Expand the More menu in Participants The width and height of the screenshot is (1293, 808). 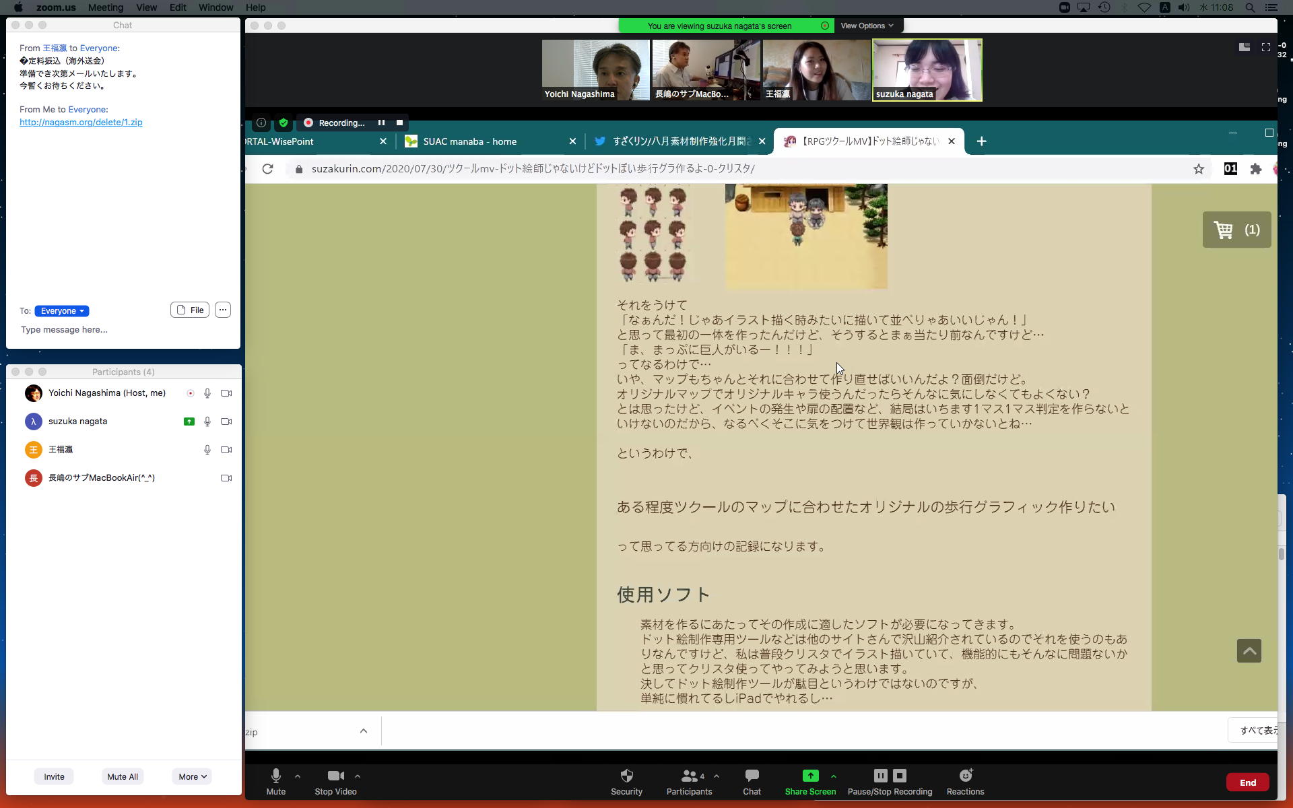pyautogui.click(x=192, y=776)
